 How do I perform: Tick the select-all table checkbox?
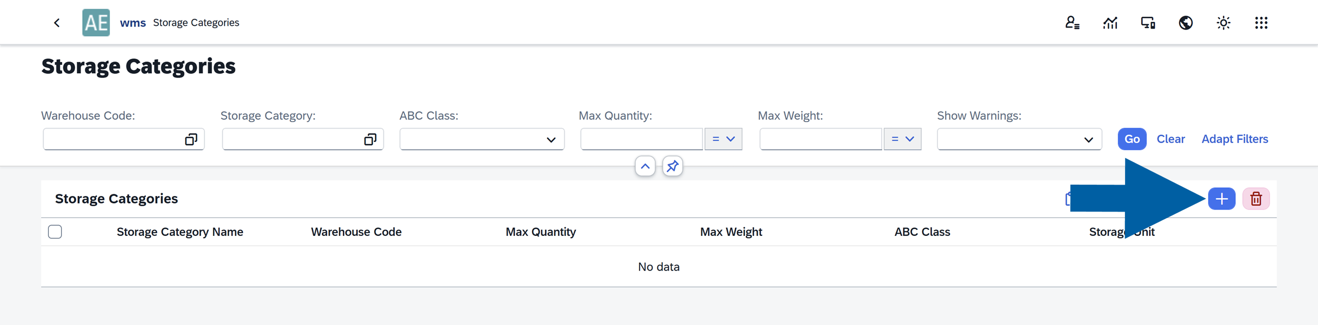[x=55, y=232]
